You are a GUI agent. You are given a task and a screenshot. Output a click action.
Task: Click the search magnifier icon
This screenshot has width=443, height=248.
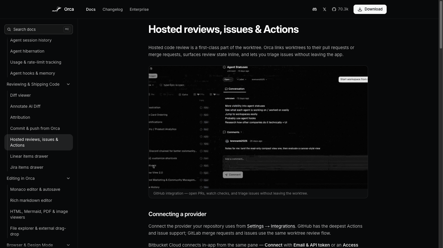tap(9, 29)
